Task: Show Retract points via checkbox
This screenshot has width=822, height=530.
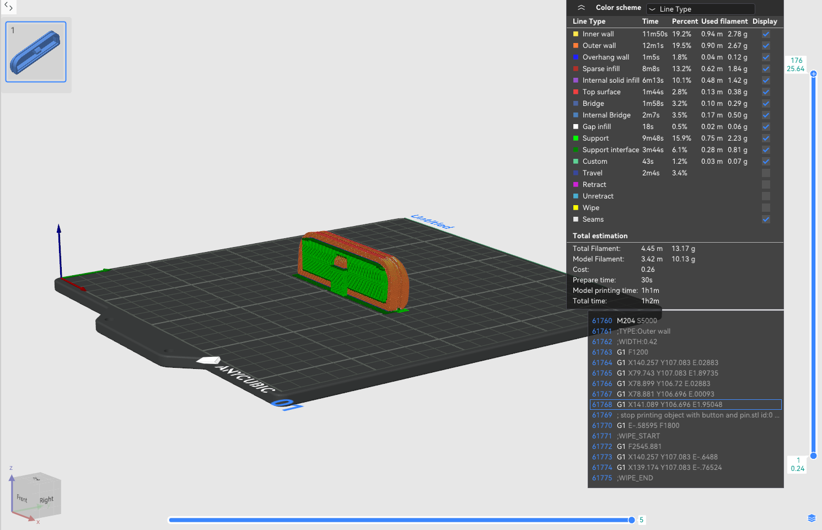Action: 766,185
